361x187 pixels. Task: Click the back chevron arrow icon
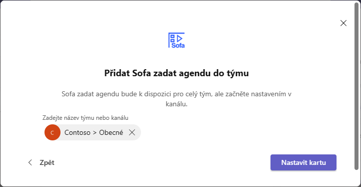[30, 162]
